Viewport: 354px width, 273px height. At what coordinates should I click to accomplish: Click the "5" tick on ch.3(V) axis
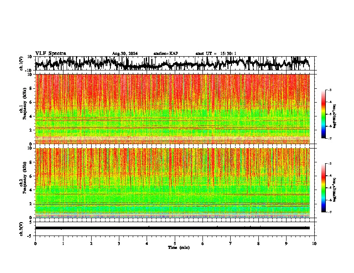[31, 222]
